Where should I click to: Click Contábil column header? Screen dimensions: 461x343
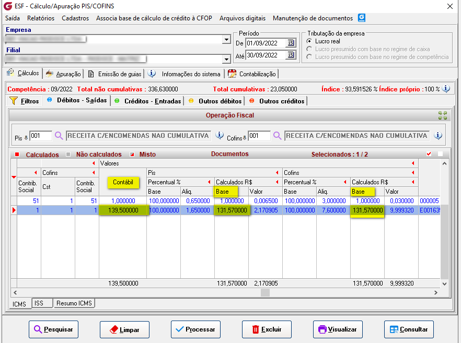[123, 182]
